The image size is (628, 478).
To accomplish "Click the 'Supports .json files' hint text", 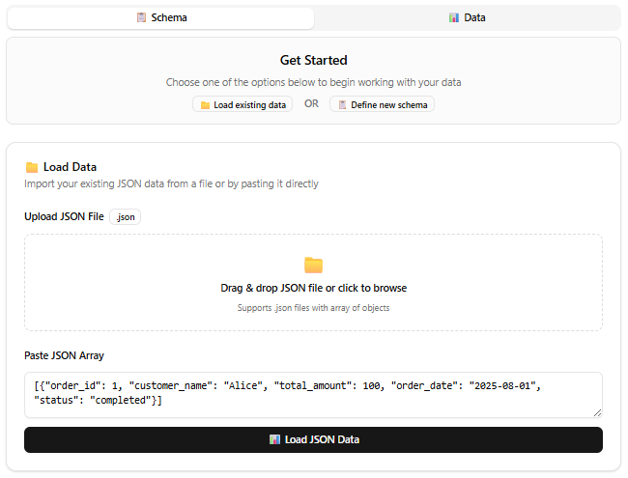I will point(313,308).
